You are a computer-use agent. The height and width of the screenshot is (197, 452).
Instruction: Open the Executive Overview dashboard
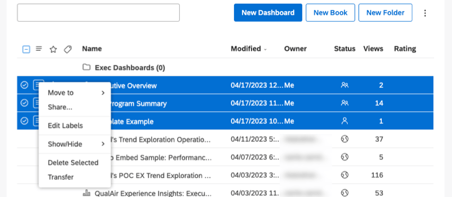coord(134,86)
